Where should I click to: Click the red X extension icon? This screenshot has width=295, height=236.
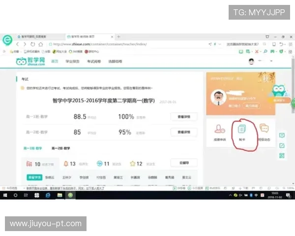coord(257,51)
